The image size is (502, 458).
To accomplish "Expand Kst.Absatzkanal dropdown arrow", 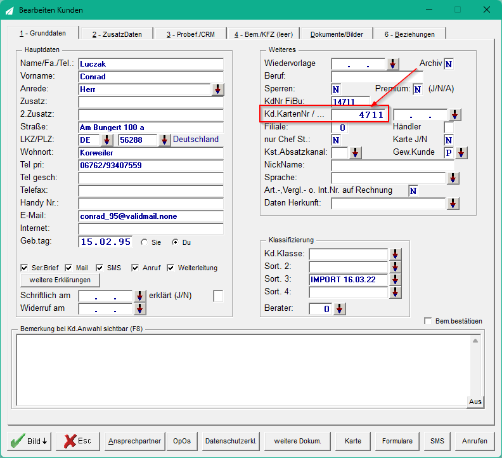I will [x=355, y=153].
